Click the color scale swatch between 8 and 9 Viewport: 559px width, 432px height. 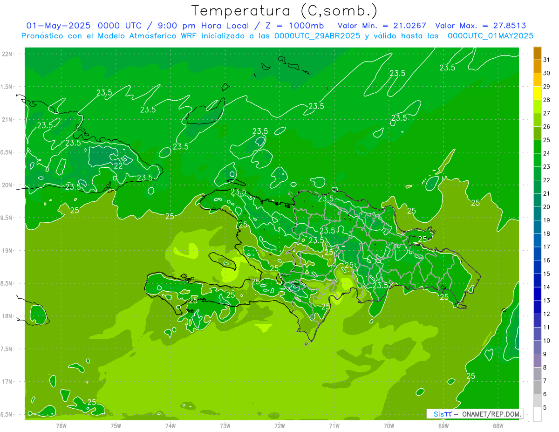(537, 361)
